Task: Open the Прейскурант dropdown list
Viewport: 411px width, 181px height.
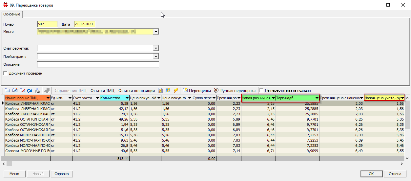Action: (x=156, y=57)
